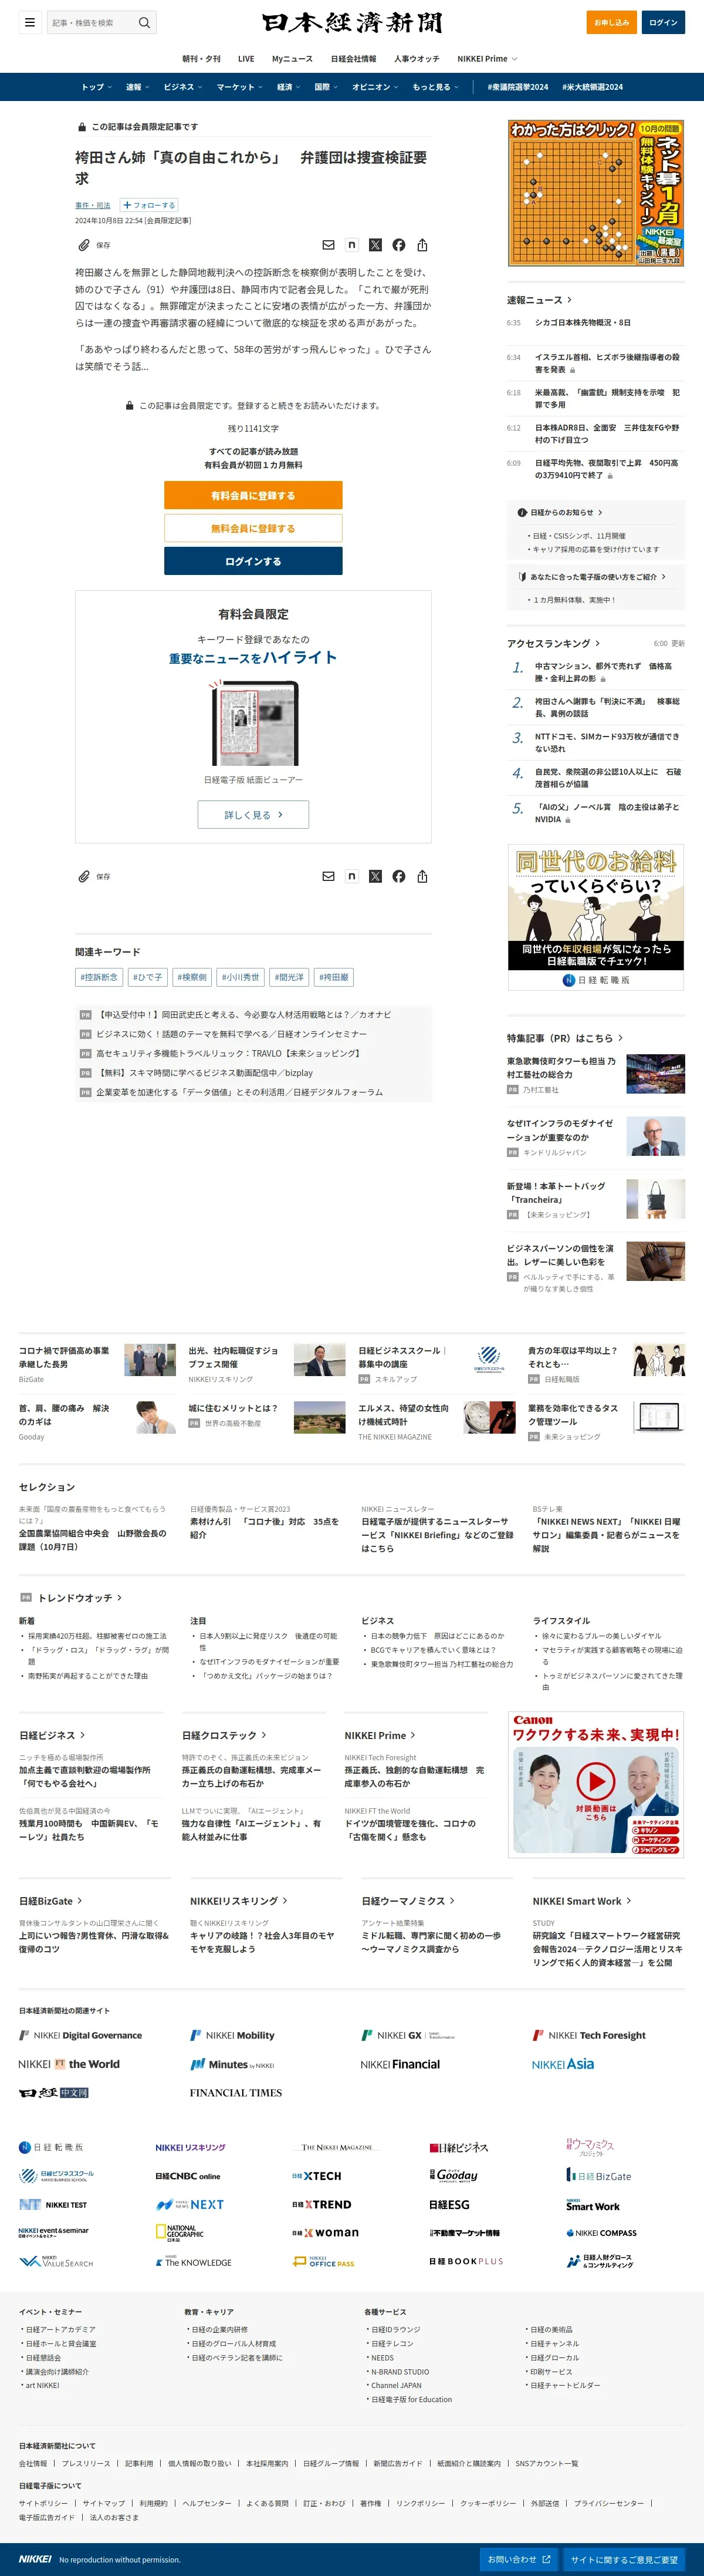
Task: Expand the もっと見る navigation dropdown
Action: 436,87
